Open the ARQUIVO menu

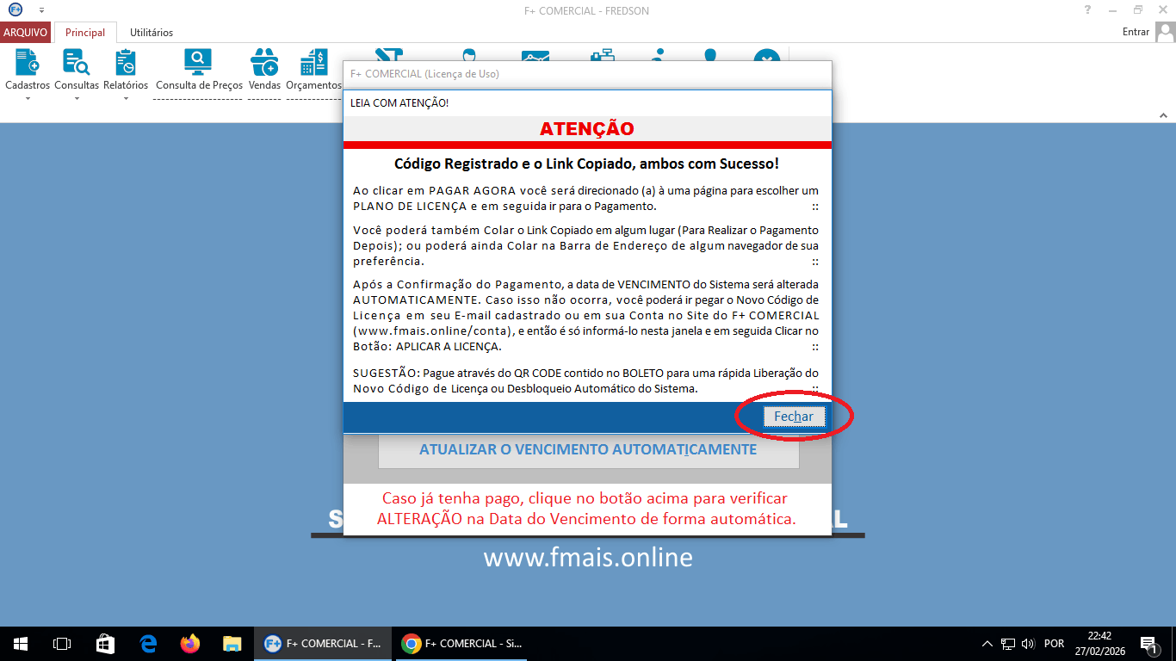25,31
